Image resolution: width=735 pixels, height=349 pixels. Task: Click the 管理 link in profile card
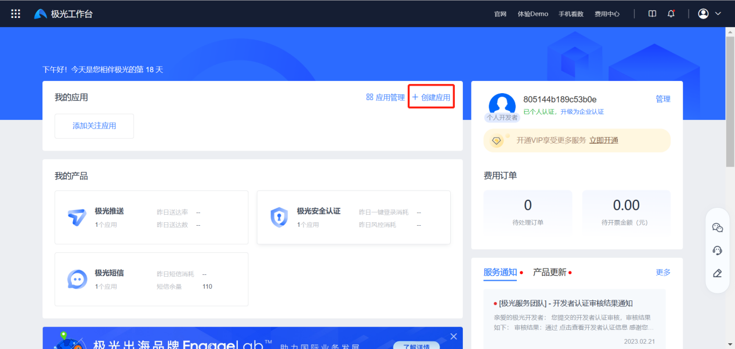pyautogui.click(x=663, y=99)
